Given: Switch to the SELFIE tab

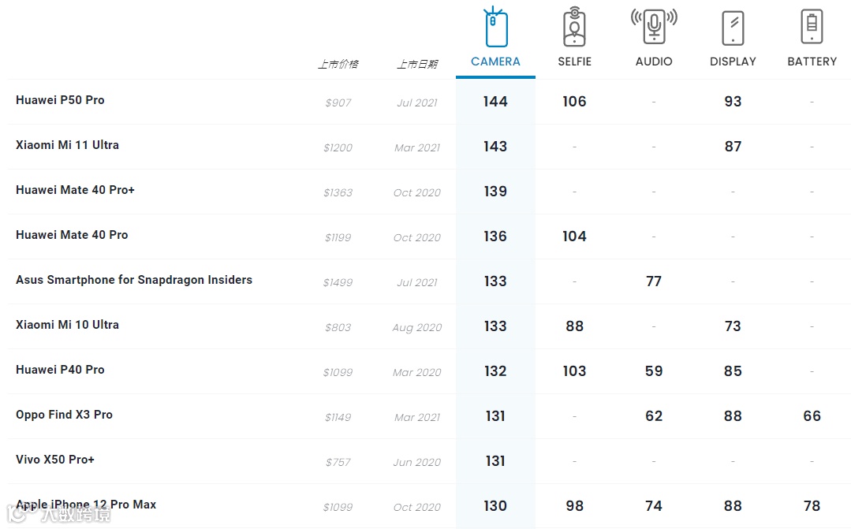Looking at the screenshot, I should pos(575,61).
